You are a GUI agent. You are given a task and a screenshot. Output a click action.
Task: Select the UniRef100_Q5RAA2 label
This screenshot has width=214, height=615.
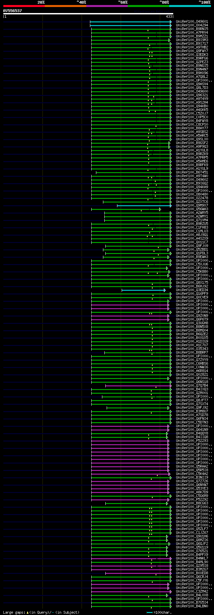[192, 467]
